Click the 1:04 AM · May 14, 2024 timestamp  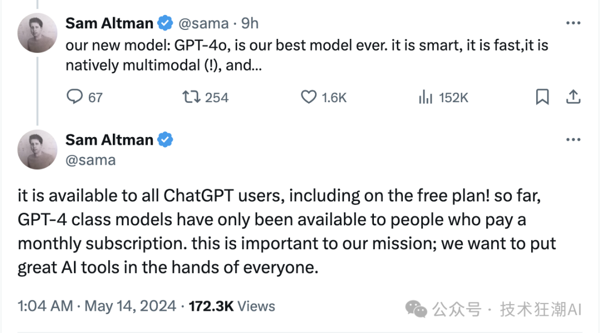pyautogui.click(x=97, y=306)
